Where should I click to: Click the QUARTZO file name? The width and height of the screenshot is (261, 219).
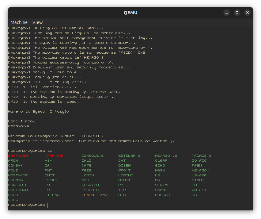pyautogui.click(x=90, y=185)
